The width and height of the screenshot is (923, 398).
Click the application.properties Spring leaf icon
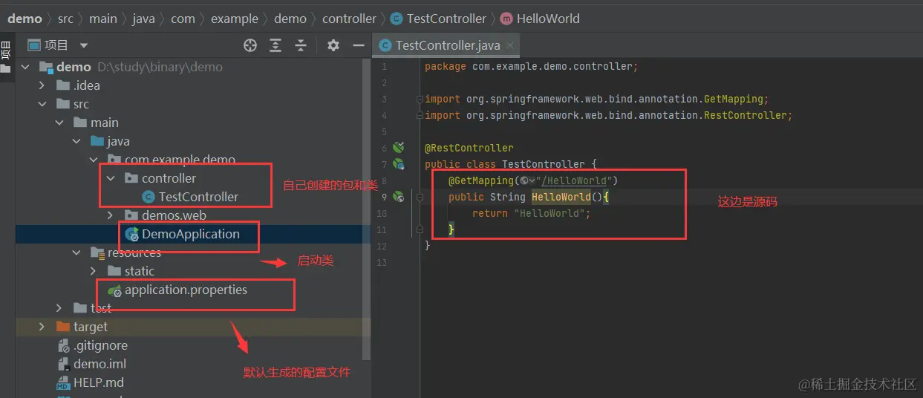pos(114,290)
